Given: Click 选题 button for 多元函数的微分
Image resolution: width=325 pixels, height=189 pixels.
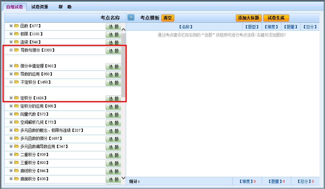Looking at the screenshot, I should click(113, 139).
